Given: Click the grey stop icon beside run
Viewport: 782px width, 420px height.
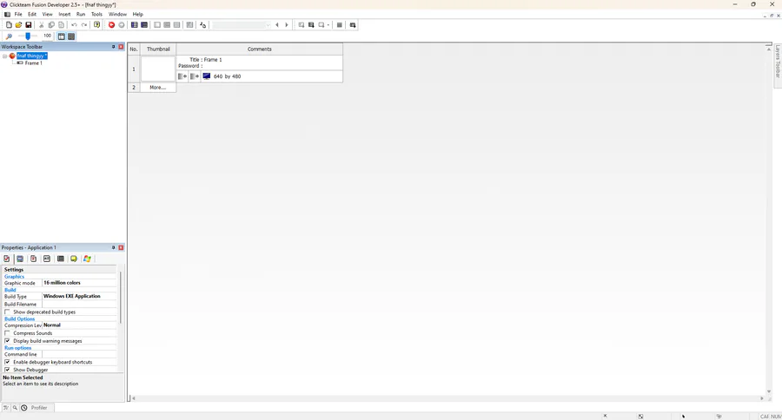Looking at the screenshot, I should (x=121, y=25).
